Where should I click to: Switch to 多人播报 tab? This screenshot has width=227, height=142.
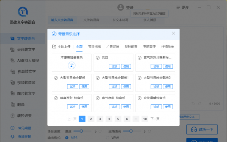(150, 20)
